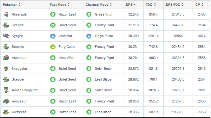Click the grass icon beside Grass Knot
211x118 pixels.
(89, 14)
